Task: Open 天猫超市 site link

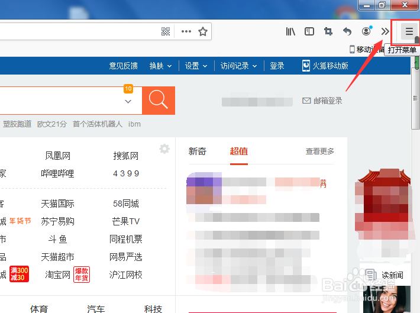Action: 57,257
